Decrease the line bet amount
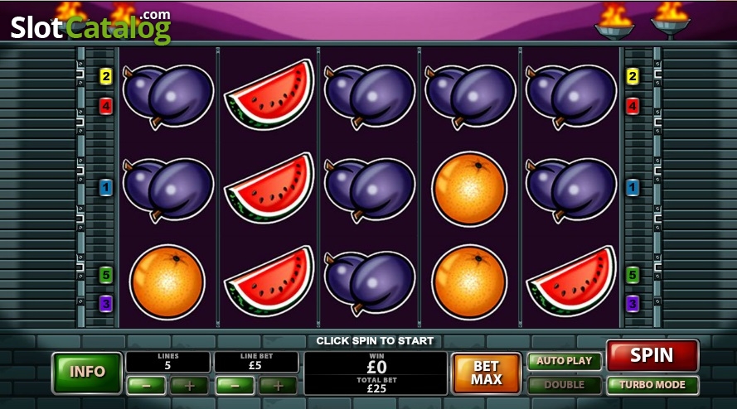The height and width of the screenshot is (409, 737). click(x=235, y=386)
